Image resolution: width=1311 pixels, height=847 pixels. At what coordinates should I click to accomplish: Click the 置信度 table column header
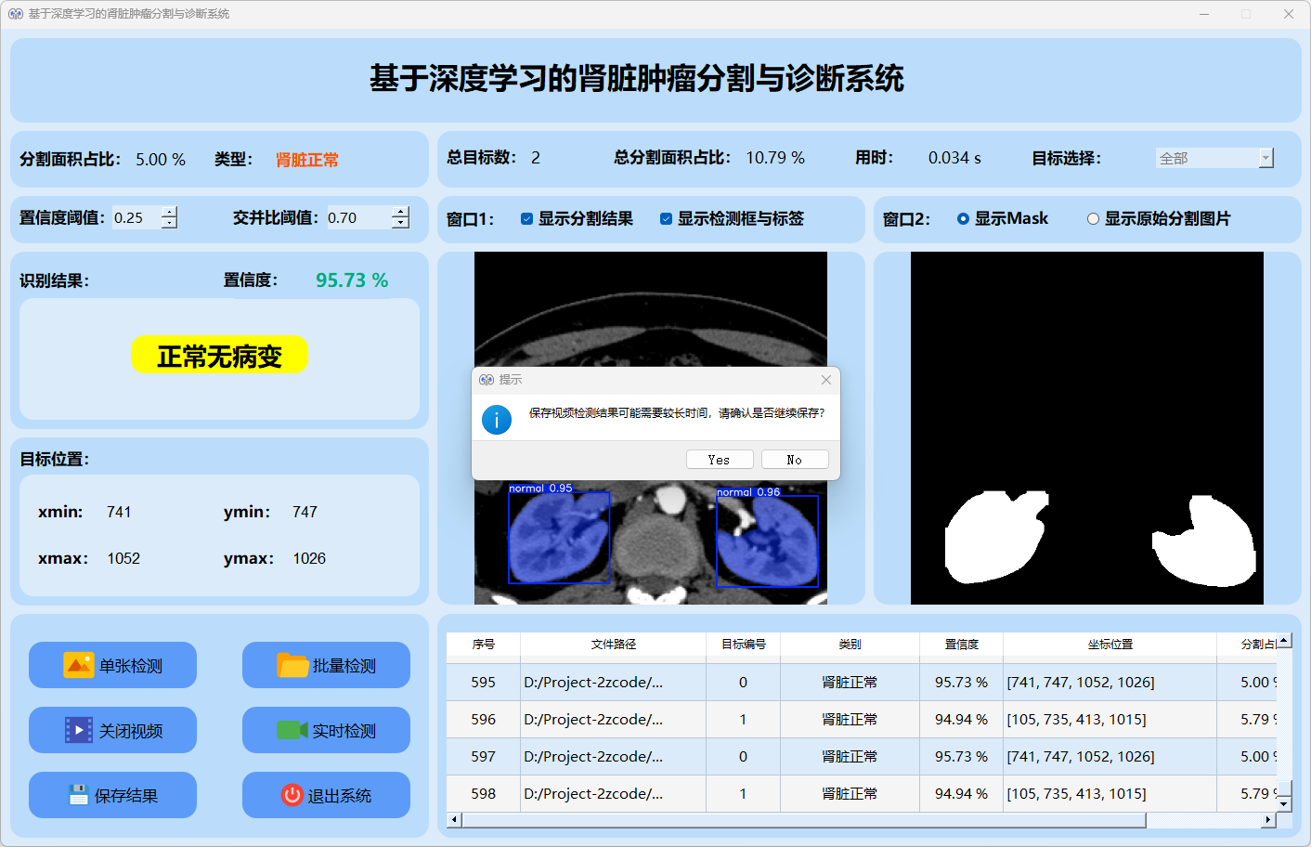[961, 645]
